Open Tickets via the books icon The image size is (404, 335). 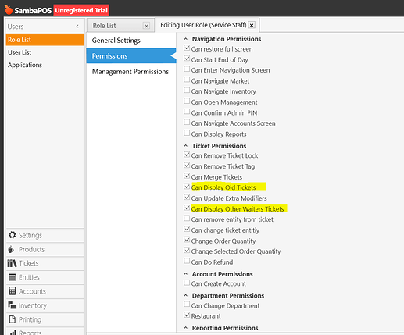pos(12,263)
